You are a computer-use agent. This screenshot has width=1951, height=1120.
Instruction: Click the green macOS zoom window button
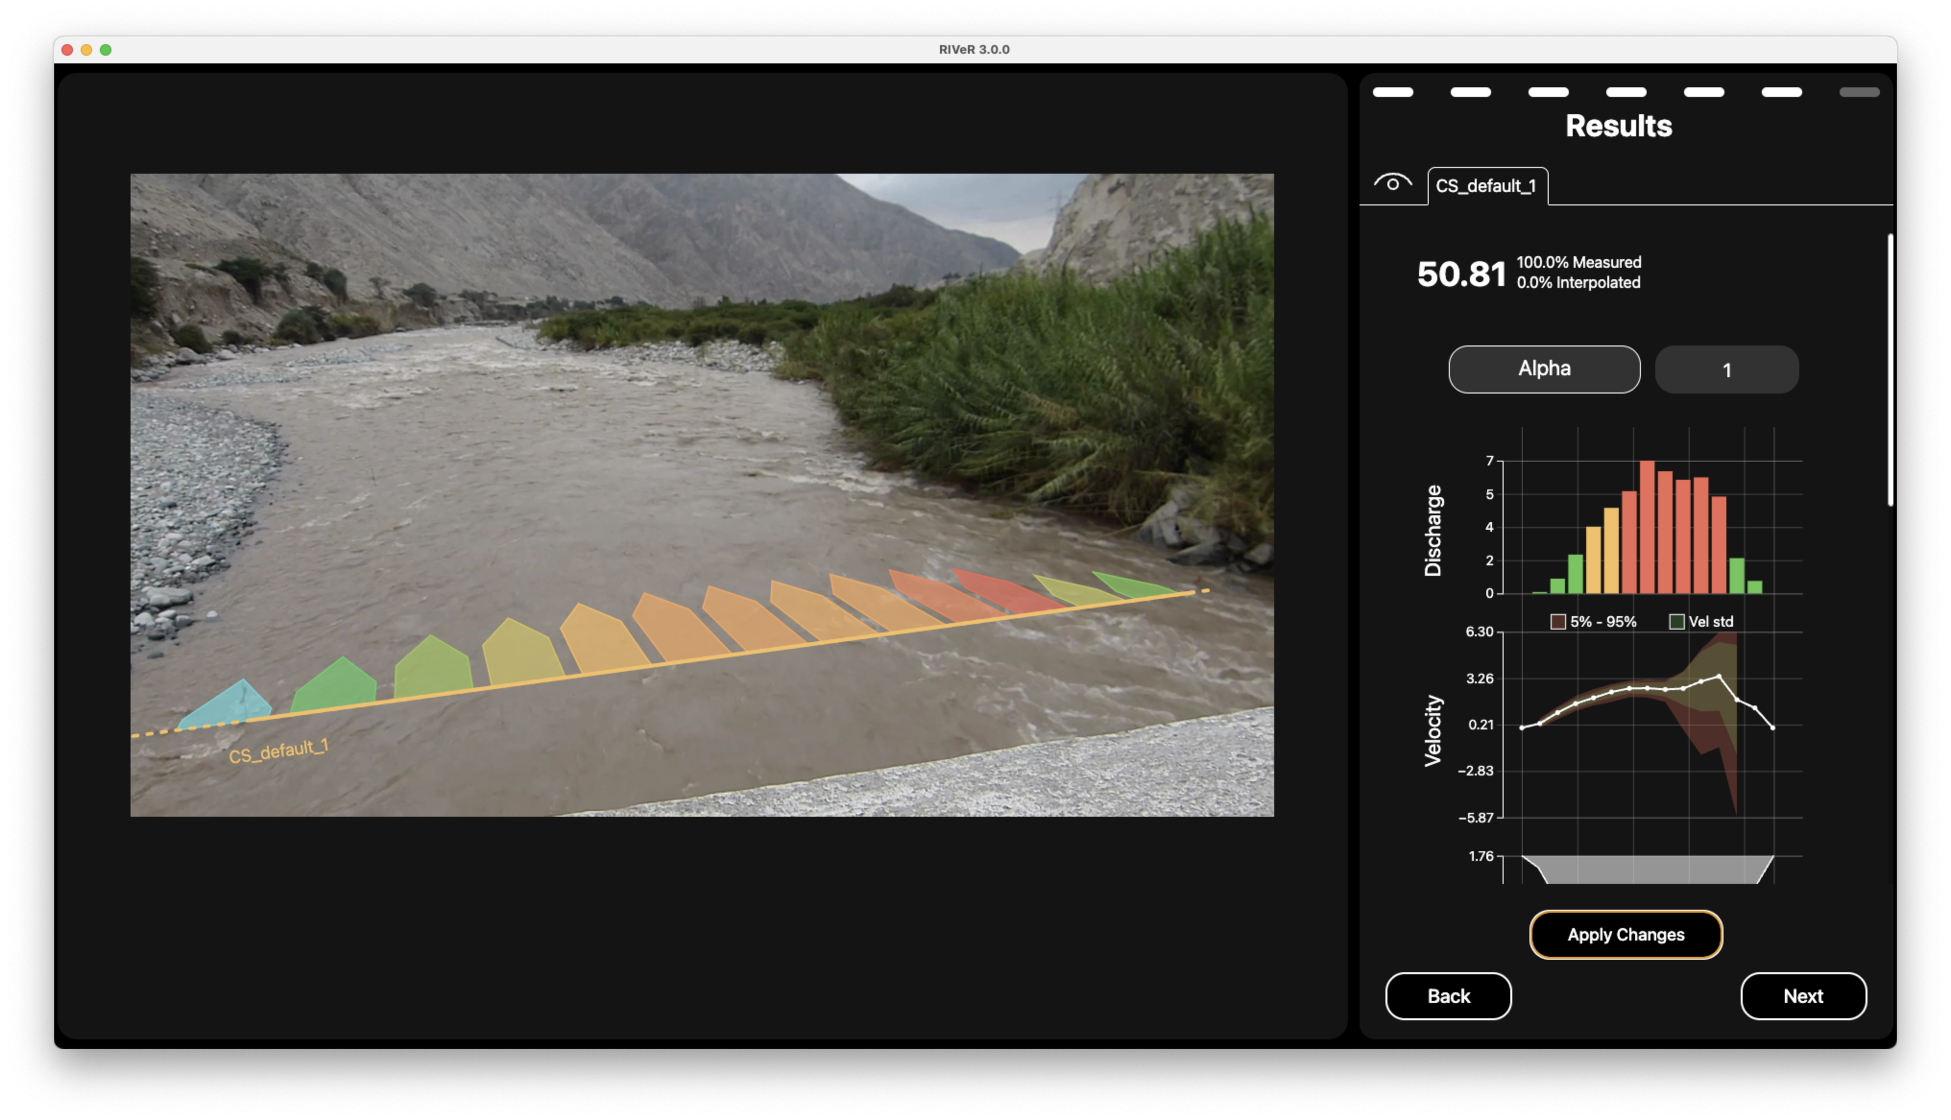pyautogui.click(x=106, y=50)
